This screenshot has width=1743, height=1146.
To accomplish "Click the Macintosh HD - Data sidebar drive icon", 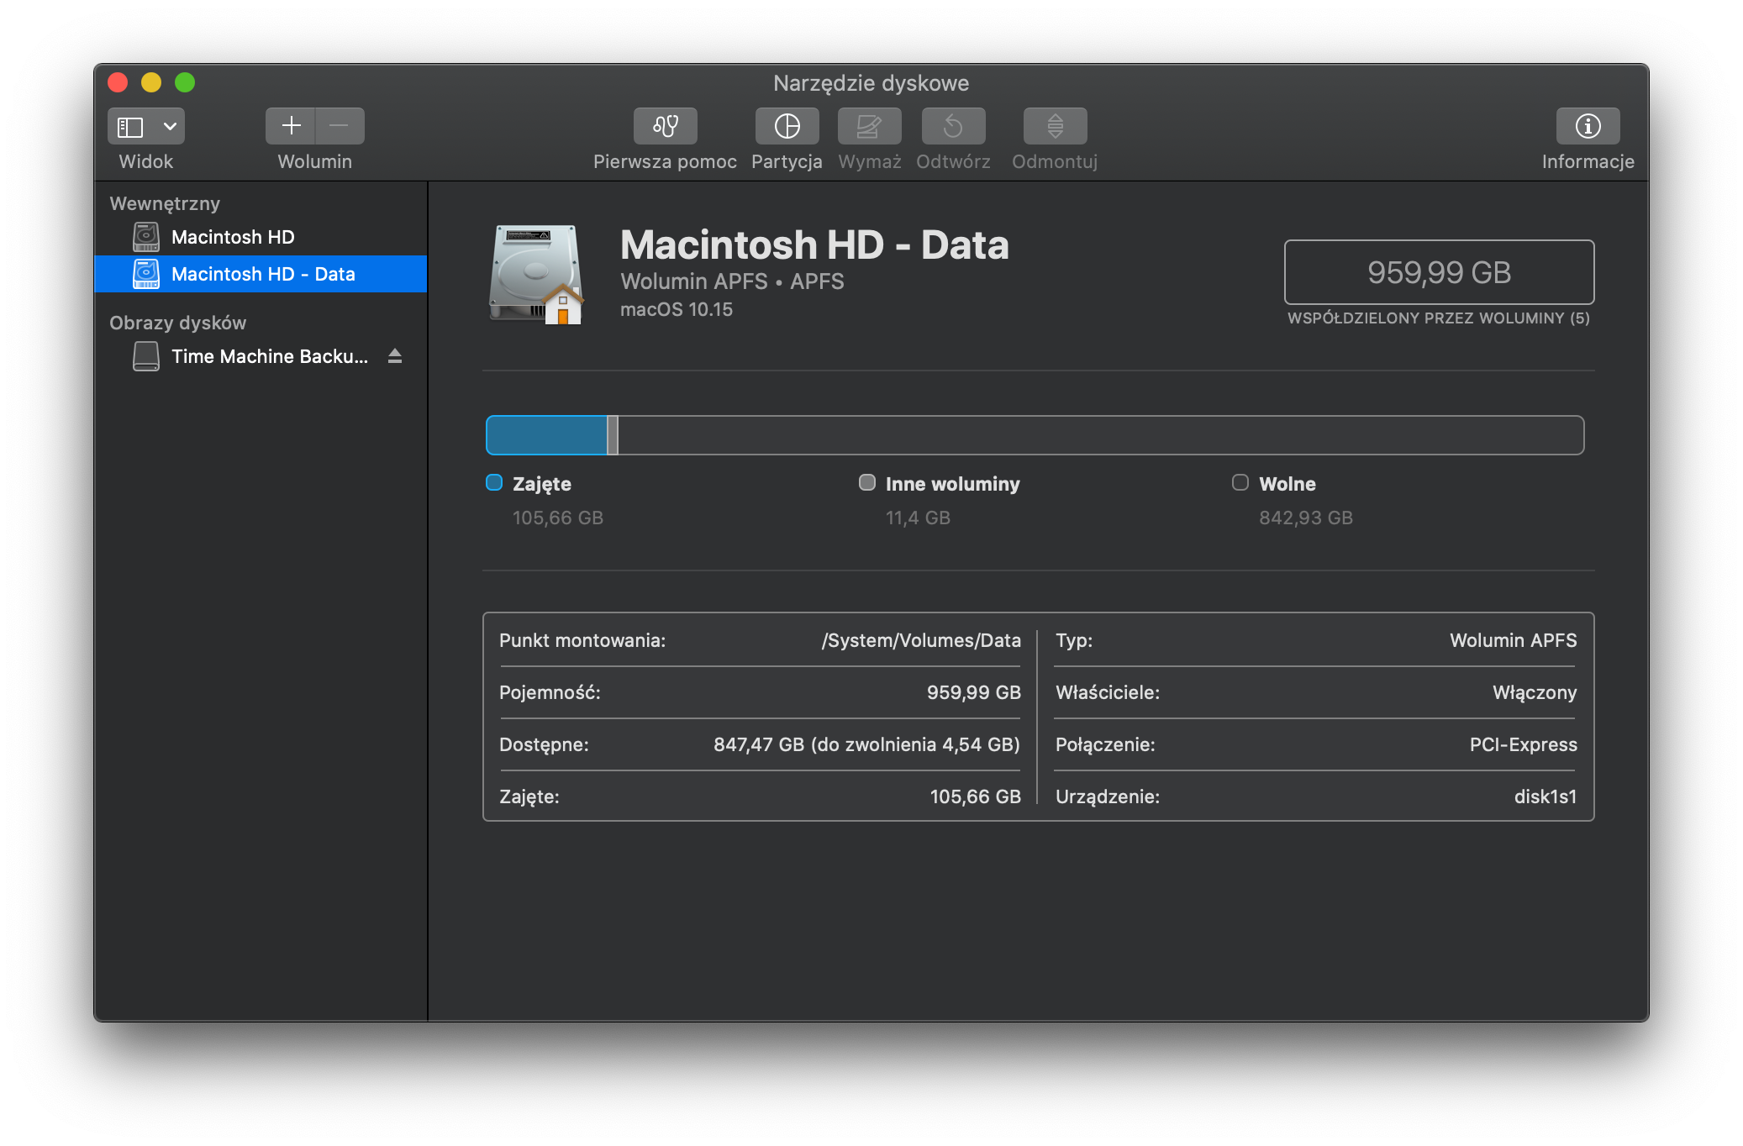I will (146, 274).
